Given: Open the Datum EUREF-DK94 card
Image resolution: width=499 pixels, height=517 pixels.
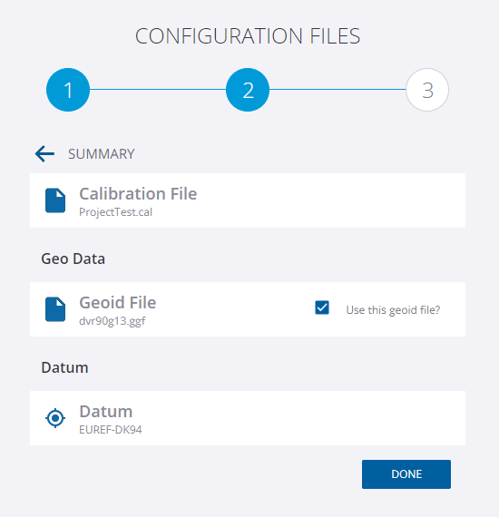Looking at the screenshot, I should point(248,418).
